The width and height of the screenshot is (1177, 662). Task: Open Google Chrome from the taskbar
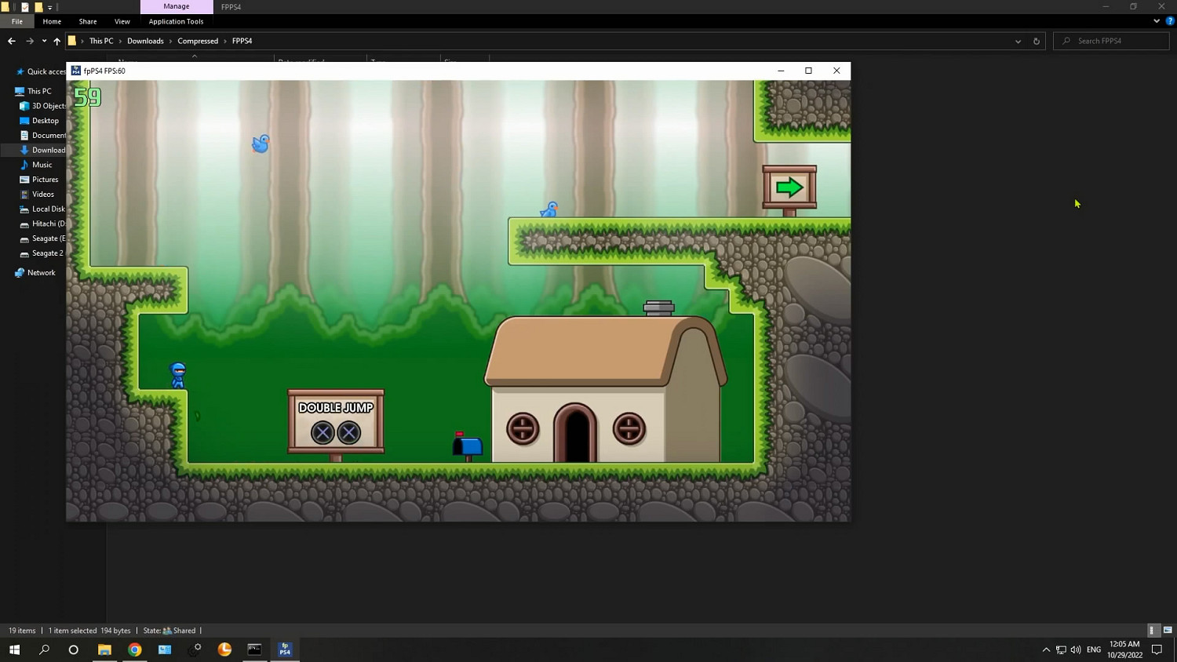pos(135,649)
